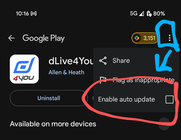
Task: Open the Allen & Heath developer page
Action: (66, 73)
